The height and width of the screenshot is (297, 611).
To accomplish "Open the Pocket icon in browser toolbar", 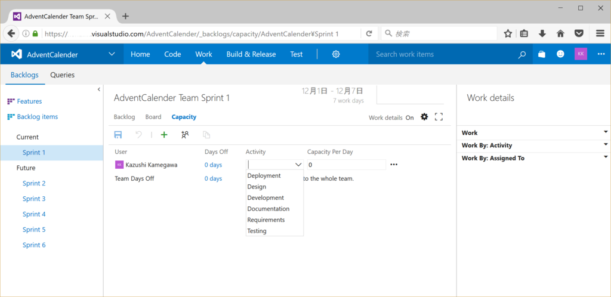I will click(x=579, y=33).
